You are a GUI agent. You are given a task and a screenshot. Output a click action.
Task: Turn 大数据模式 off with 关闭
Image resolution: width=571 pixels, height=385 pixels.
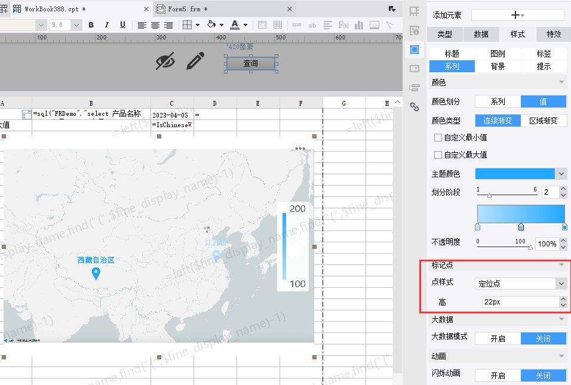coord(544,338)
